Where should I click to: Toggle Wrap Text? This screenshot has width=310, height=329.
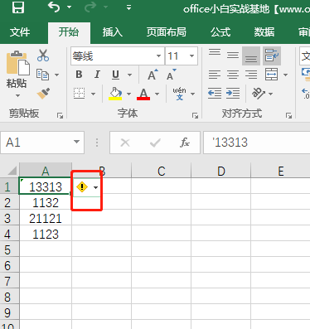[x=272, y=56]
